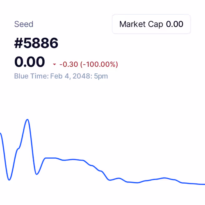Click the Feb 4, 2048 date

pos(70,76)
